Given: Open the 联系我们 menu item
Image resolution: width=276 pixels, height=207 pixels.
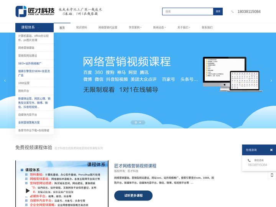Looking at the screenshot, I should click(207, 28).
